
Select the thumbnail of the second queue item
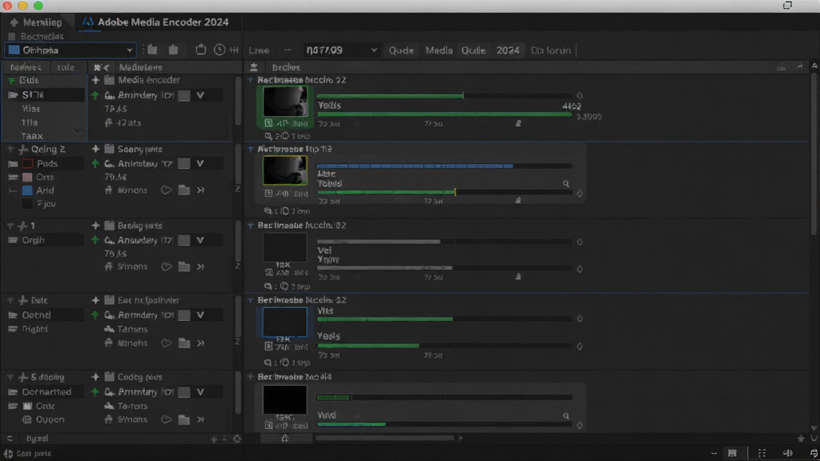285,170
